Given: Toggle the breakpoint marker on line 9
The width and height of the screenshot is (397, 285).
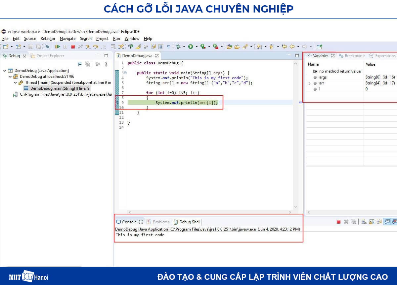Looking at the screenshot, I should (117, 102).
